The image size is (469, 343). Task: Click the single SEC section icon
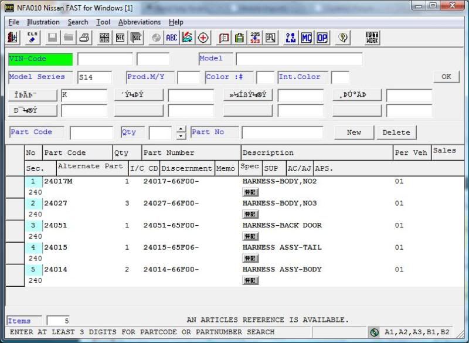click(x=120, y=38)
